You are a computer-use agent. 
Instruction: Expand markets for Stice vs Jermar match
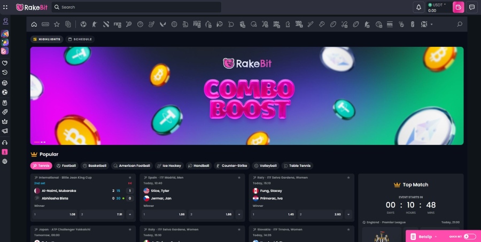tap(239, 214)
